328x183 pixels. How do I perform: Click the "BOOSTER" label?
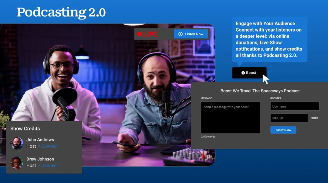pos(276,98)
